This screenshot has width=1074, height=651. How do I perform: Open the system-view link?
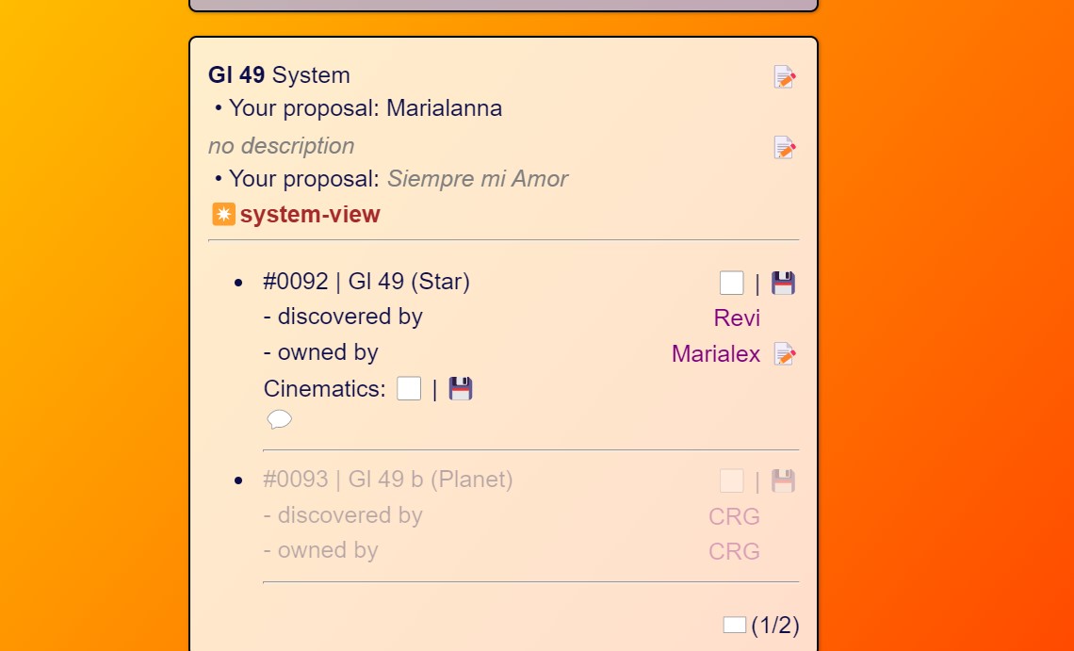[x=310, y=215]
